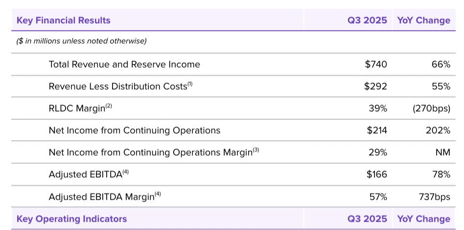Viewport: 464px width, 230px height.
Task: Click the $740 revenue value
Action: (x=376, y=65)
